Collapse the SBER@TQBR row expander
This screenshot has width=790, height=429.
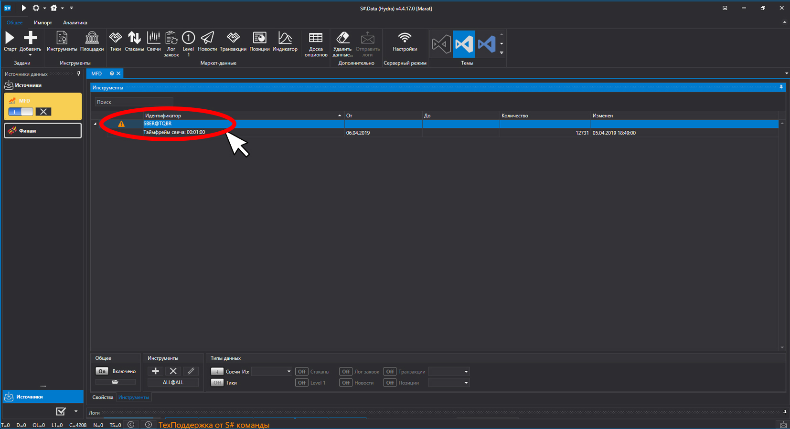[x=95, y=124]
